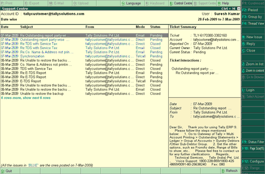The width and height of the screenshot is (265, 174).
Task: Click the sidebar Close issue button
Action: (253, 51)
